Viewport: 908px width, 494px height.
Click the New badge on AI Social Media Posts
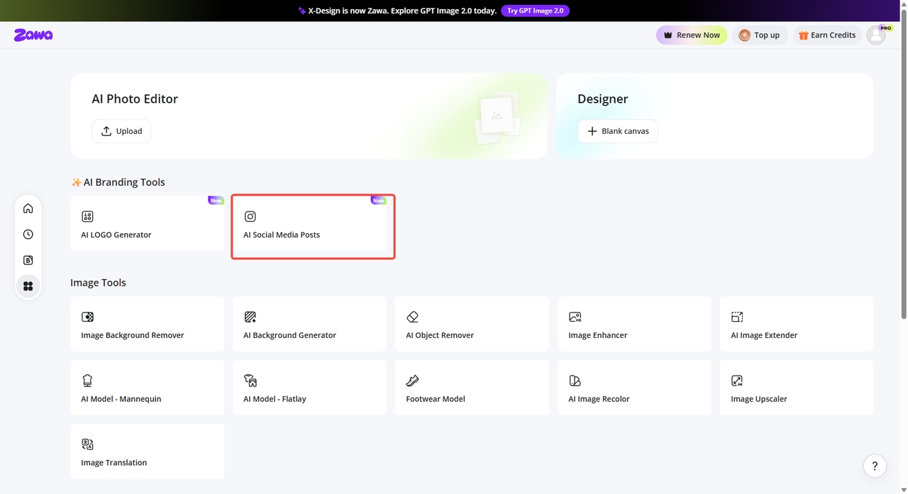(x=379, y=201)
